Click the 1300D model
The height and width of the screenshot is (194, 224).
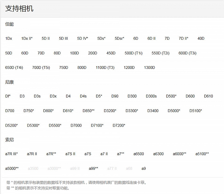click(x=149, y=68)
